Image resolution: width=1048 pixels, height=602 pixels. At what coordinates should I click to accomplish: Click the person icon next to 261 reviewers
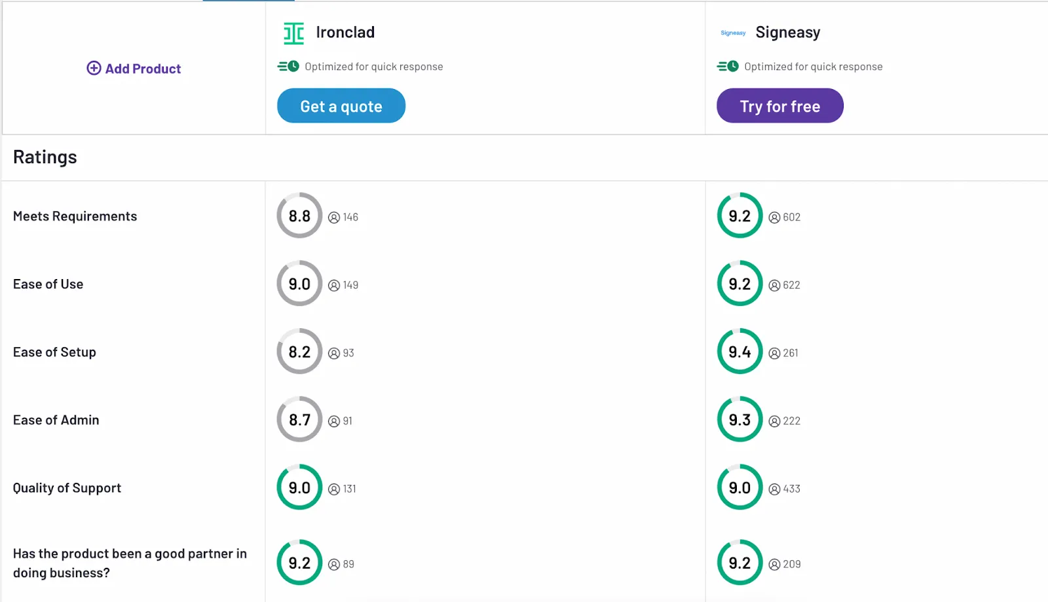coord(775,352)
